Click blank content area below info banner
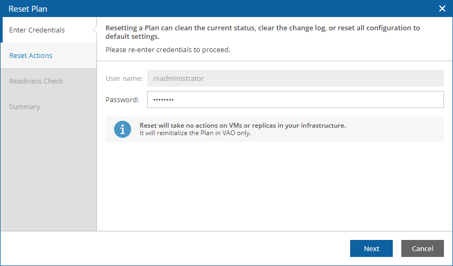453x266 pixels. (274, 186)
